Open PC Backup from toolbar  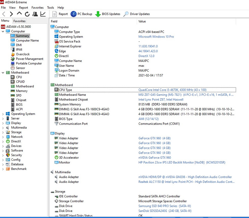(x=81, y=14)
